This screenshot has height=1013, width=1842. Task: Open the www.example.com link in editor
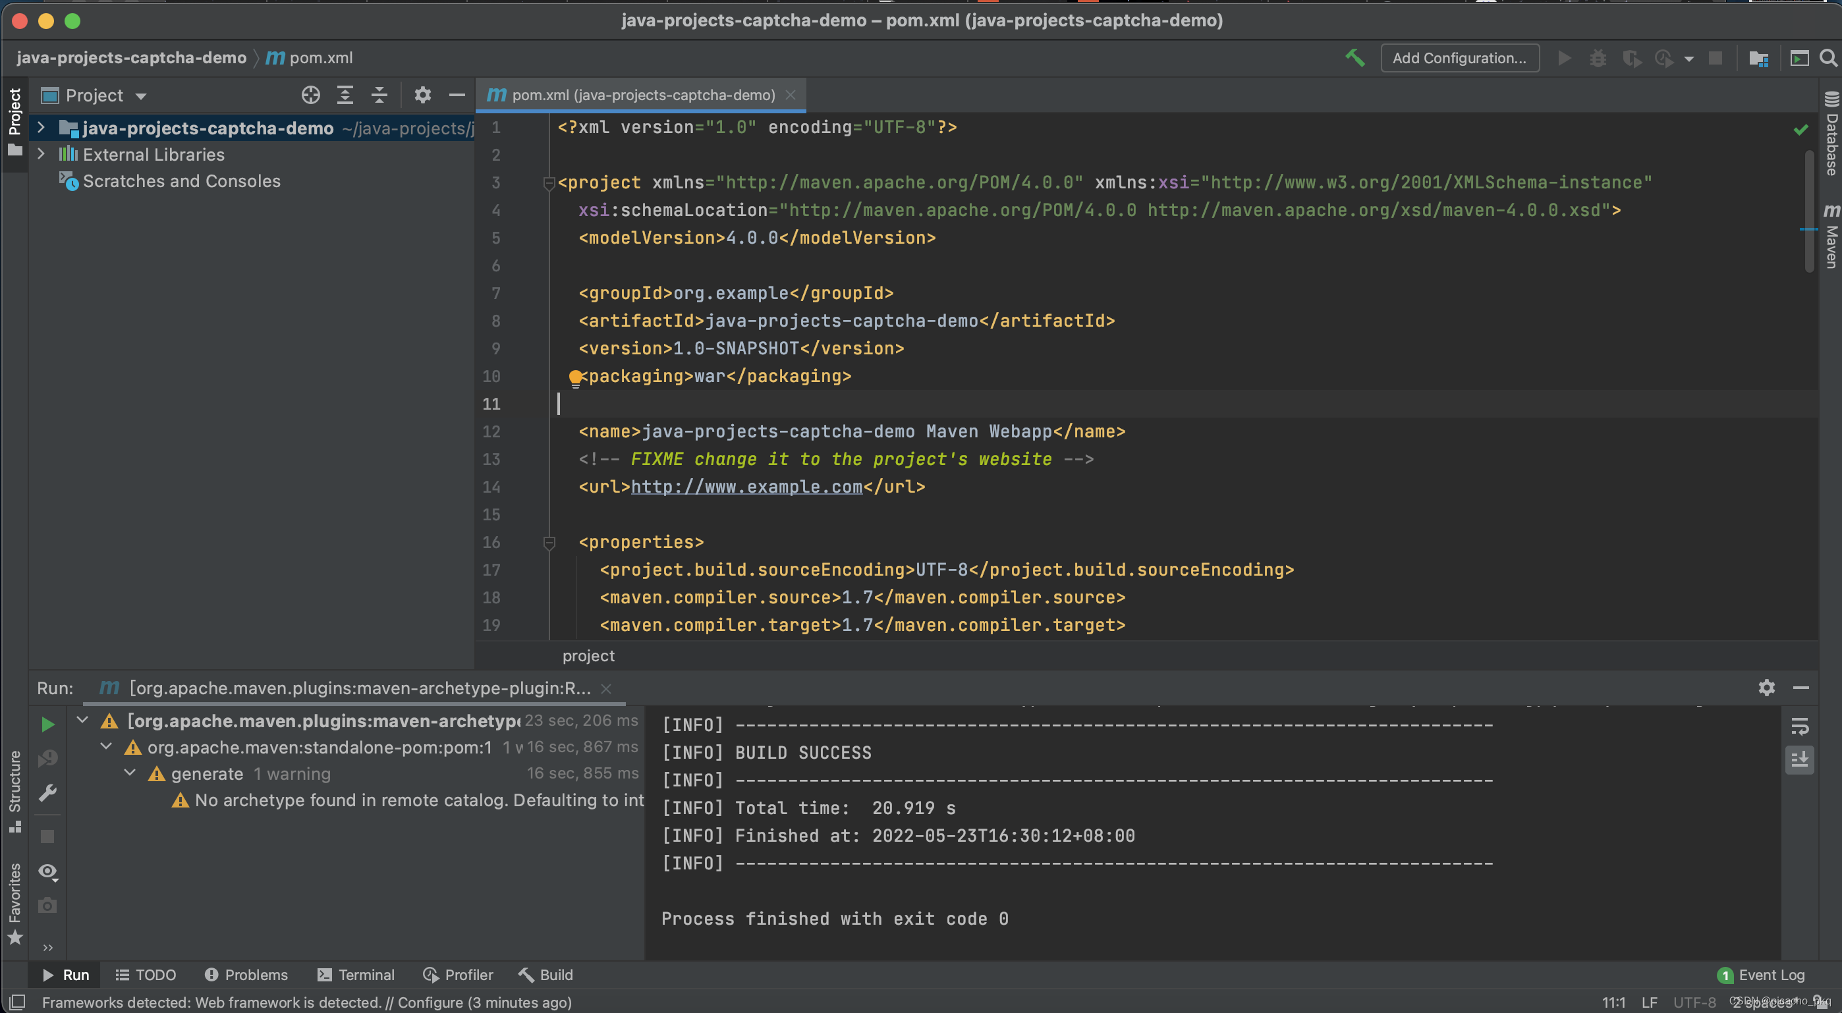coord(746,487)
